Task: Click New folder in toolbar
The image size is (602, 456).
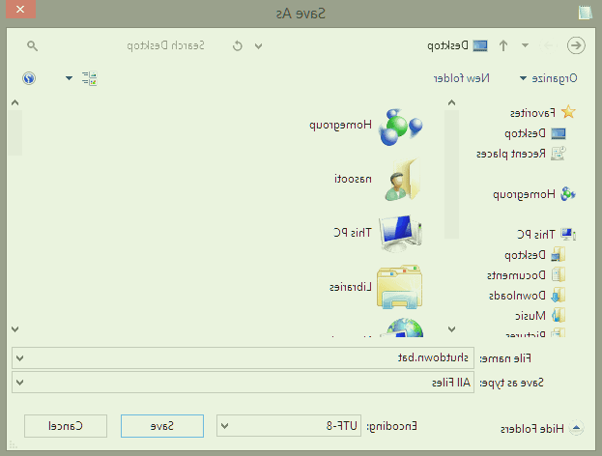Action: click(493, 77)
